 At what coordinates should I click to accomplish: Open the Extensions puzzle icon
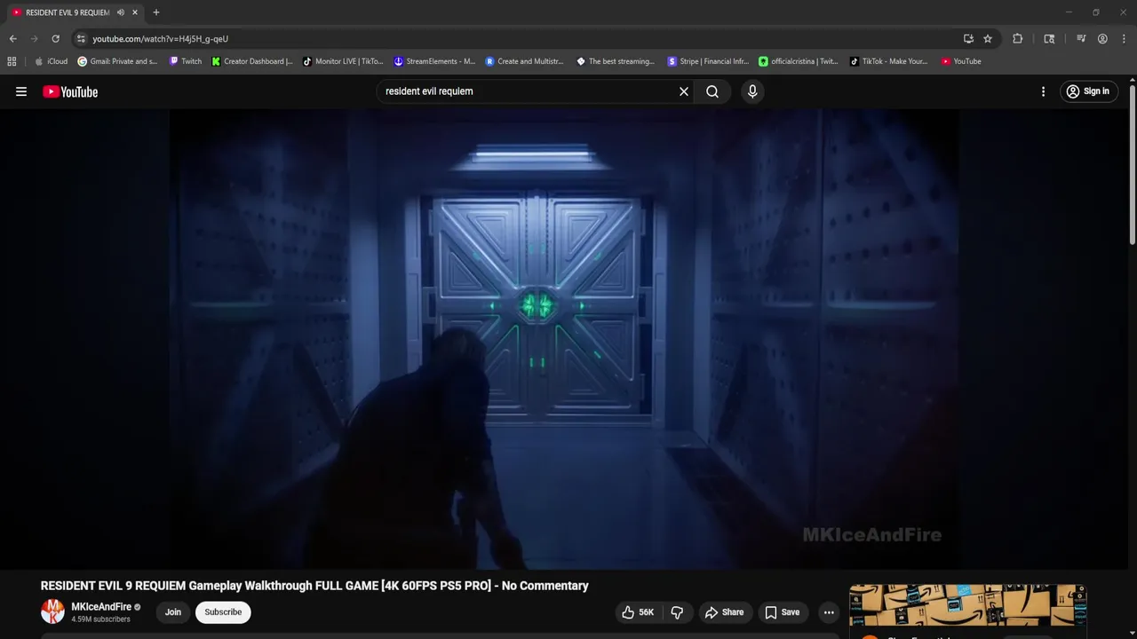tap(1018, 39)
